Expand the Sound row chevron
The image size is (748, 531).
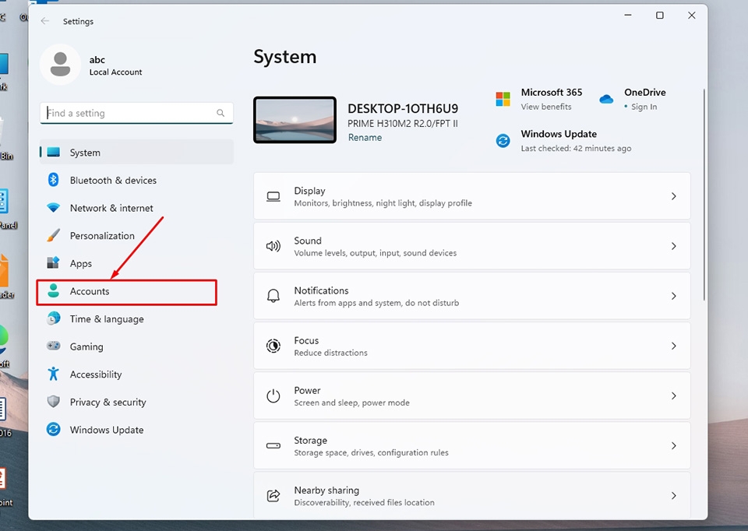(673, 246)
